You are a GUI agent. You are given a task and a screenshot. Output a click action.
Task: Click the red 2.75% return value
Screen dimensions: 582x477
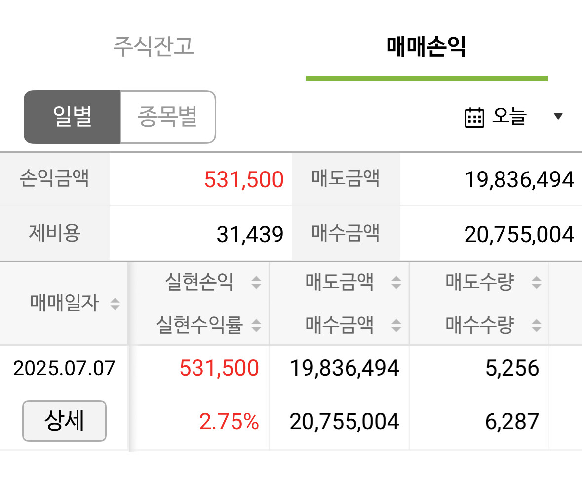pos(229,422)
